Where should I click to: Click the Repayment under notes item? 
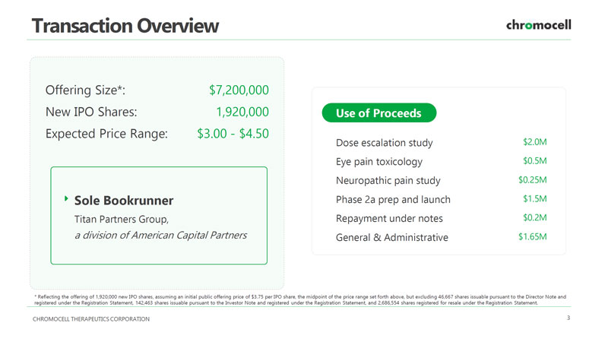pos(388,219)
